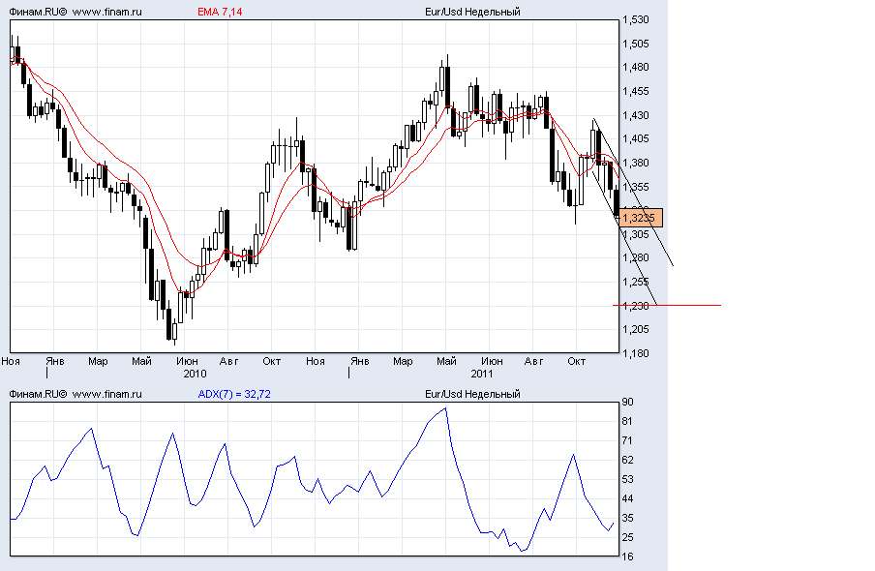Click the ADX scale value 53

tap(627, 479)
